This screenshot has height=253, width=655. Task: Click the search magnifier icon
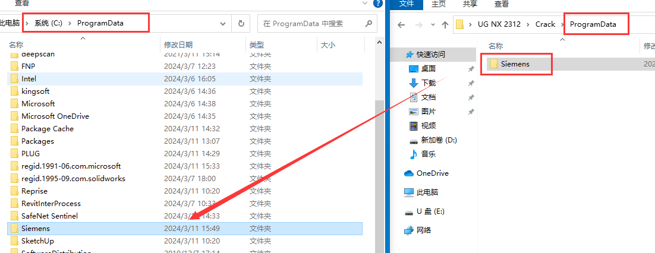(369, 24)
